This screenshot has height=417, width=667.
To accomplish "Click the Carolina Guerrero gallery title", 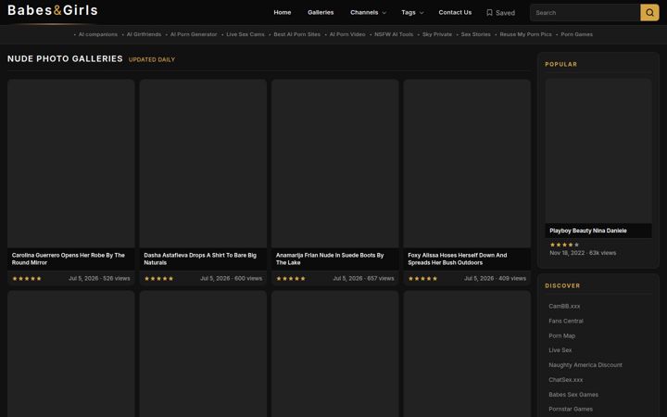I will 68,259.
